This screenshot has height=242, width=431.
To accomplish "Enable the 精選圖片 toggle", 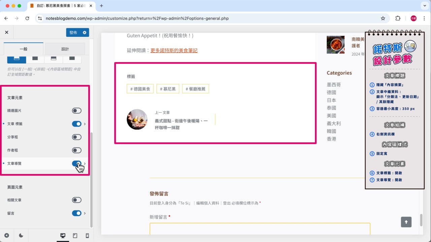I will 76,111.
